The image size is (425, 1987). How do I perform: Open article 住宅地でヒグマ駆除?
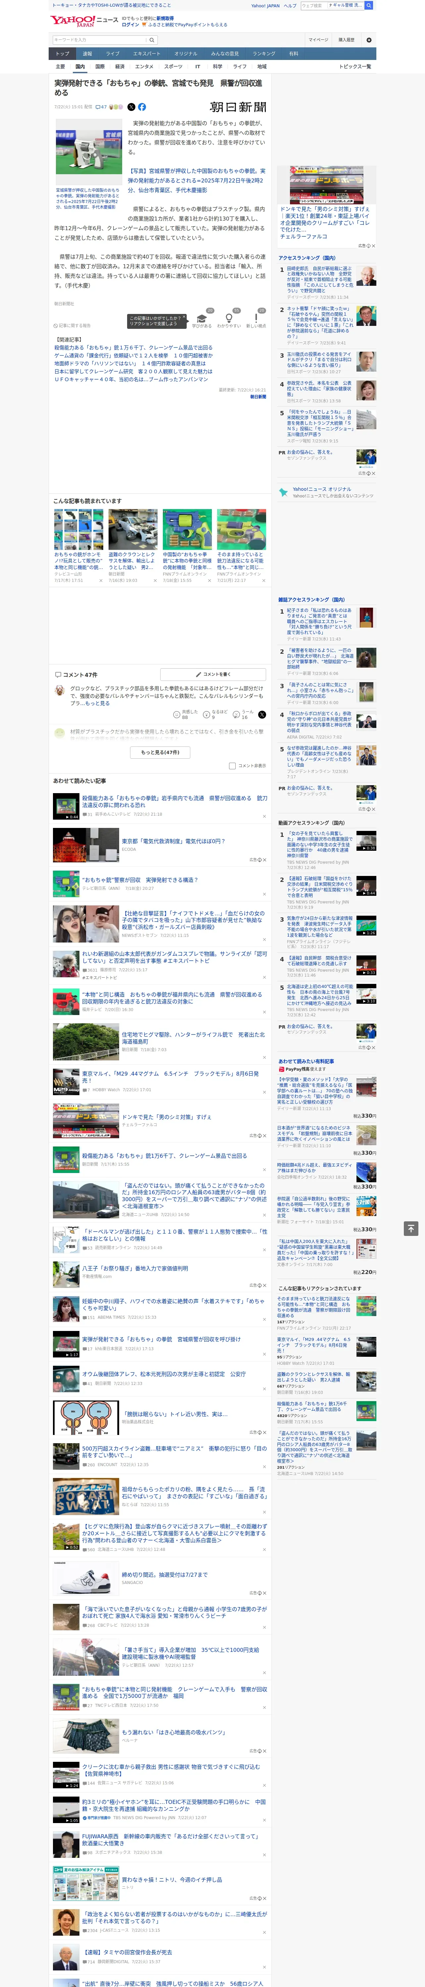tap(193, 1038)
